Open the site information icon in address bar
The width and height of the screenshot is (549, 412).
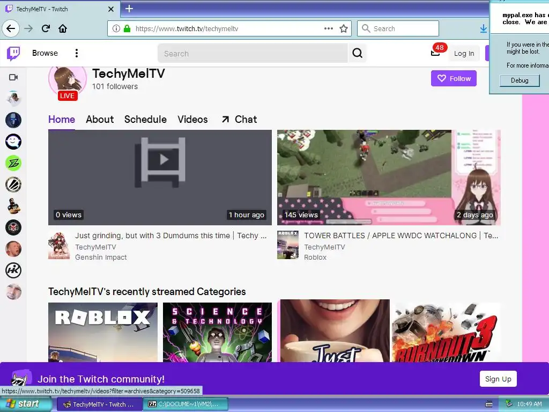click(x=116, y=28)
